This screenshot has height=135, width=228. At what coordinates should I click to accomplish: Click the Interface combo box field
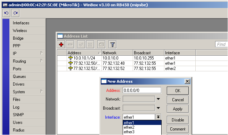coord(139,117)
